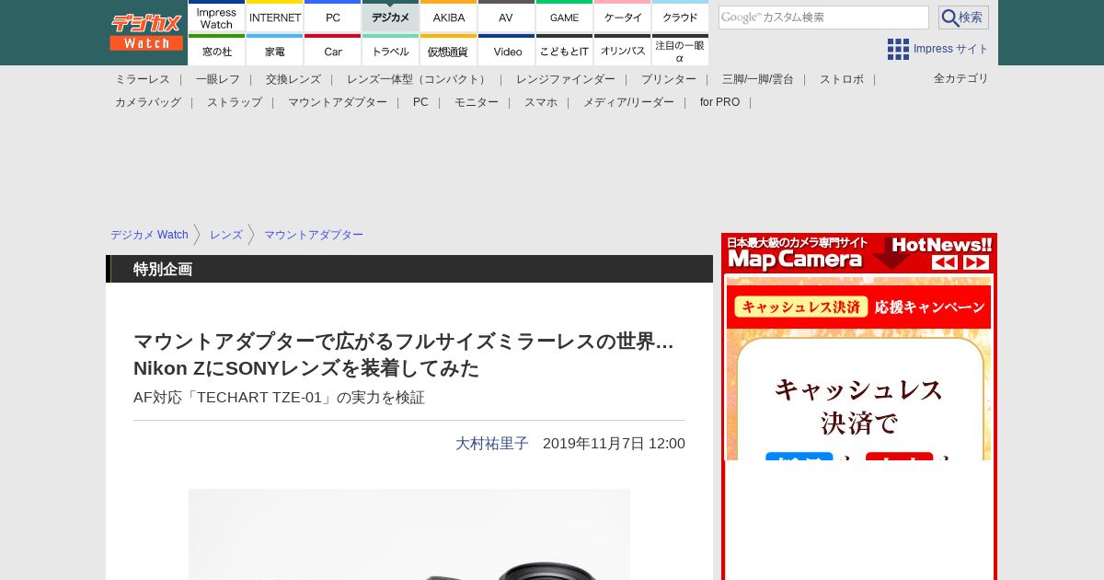Open the こどもとIT tab
Viewport: 1104px width, 580px height.
click(564, 50)
